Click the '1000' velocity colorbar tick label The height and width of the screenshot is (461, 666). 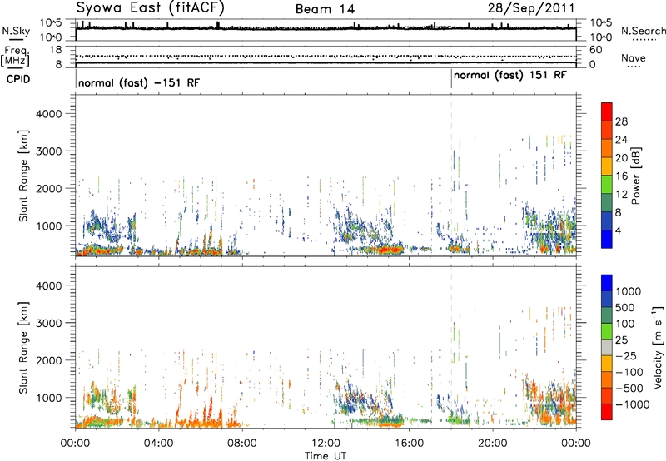pos(629,291)
